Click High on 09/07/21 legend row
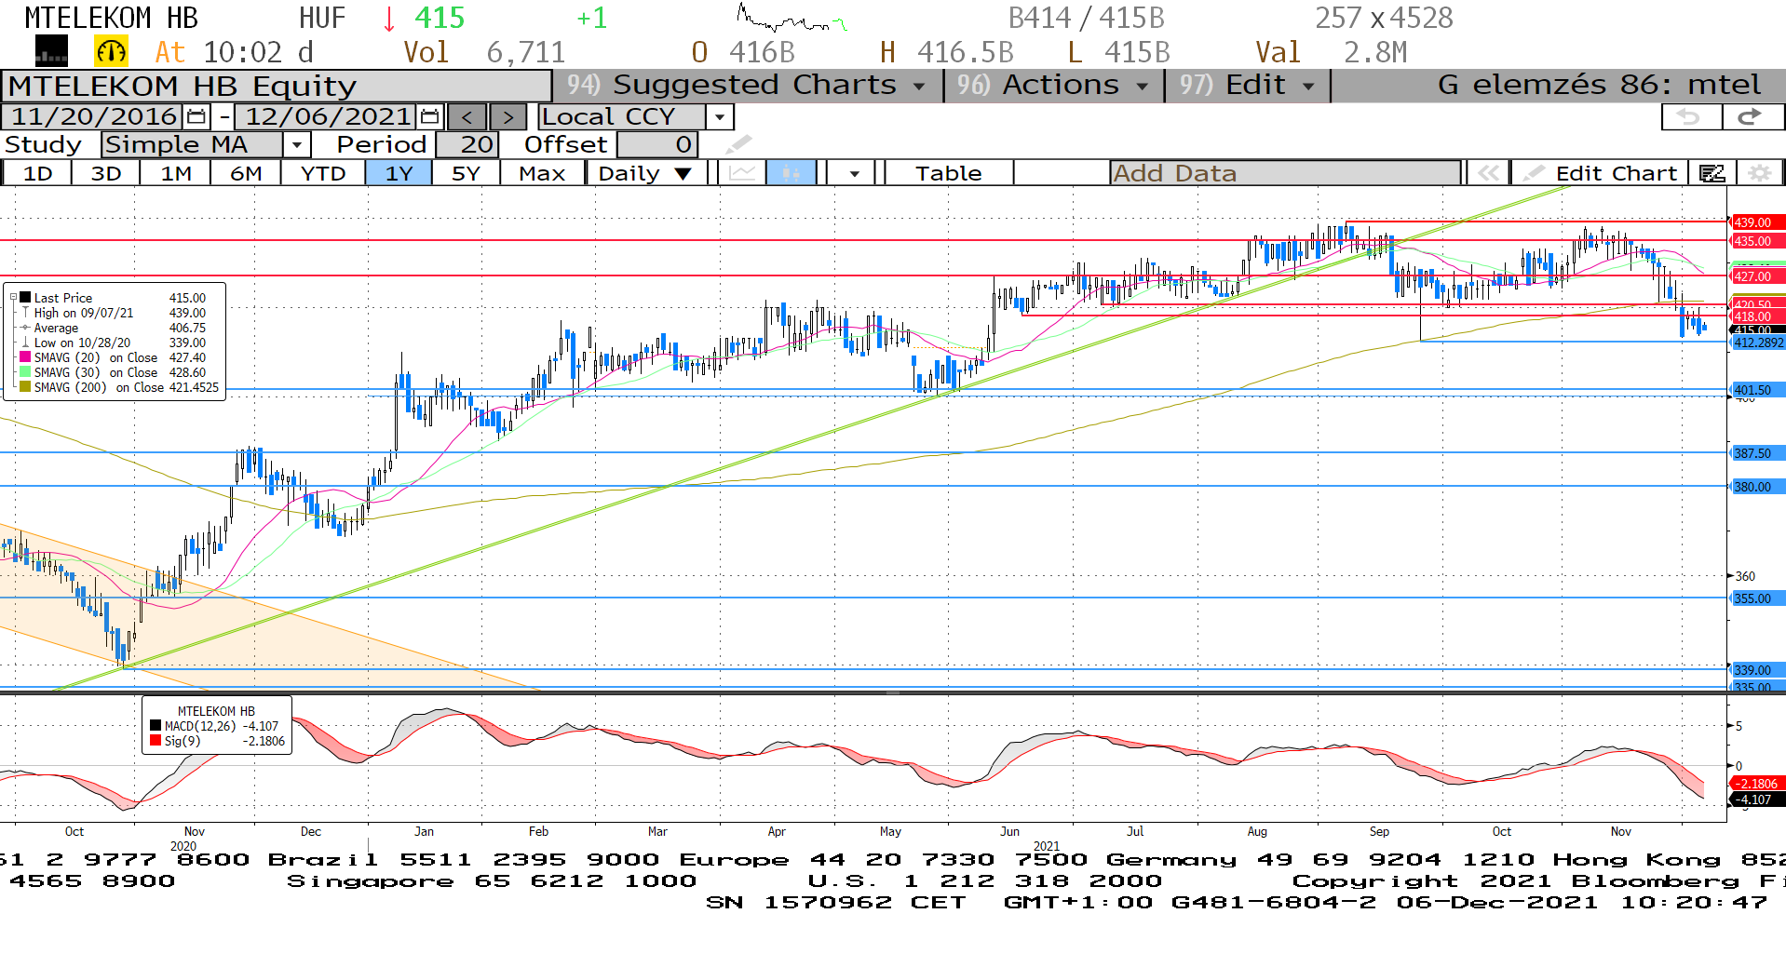 click(x=115, y=313)
